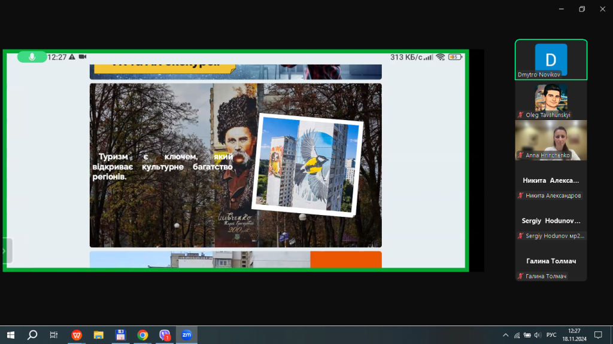Close the Zoom meeting window

[x=602, y=9]
